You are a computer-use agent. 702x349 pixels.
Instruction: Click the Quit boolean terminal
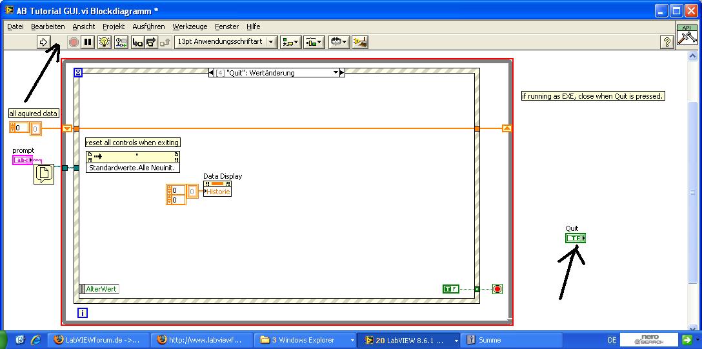pyautogui.click(x=576, y=239)
